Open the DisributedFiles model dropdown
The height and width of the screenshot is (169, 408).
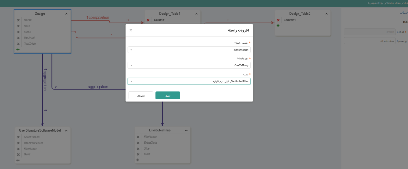[x=189, y=81]
